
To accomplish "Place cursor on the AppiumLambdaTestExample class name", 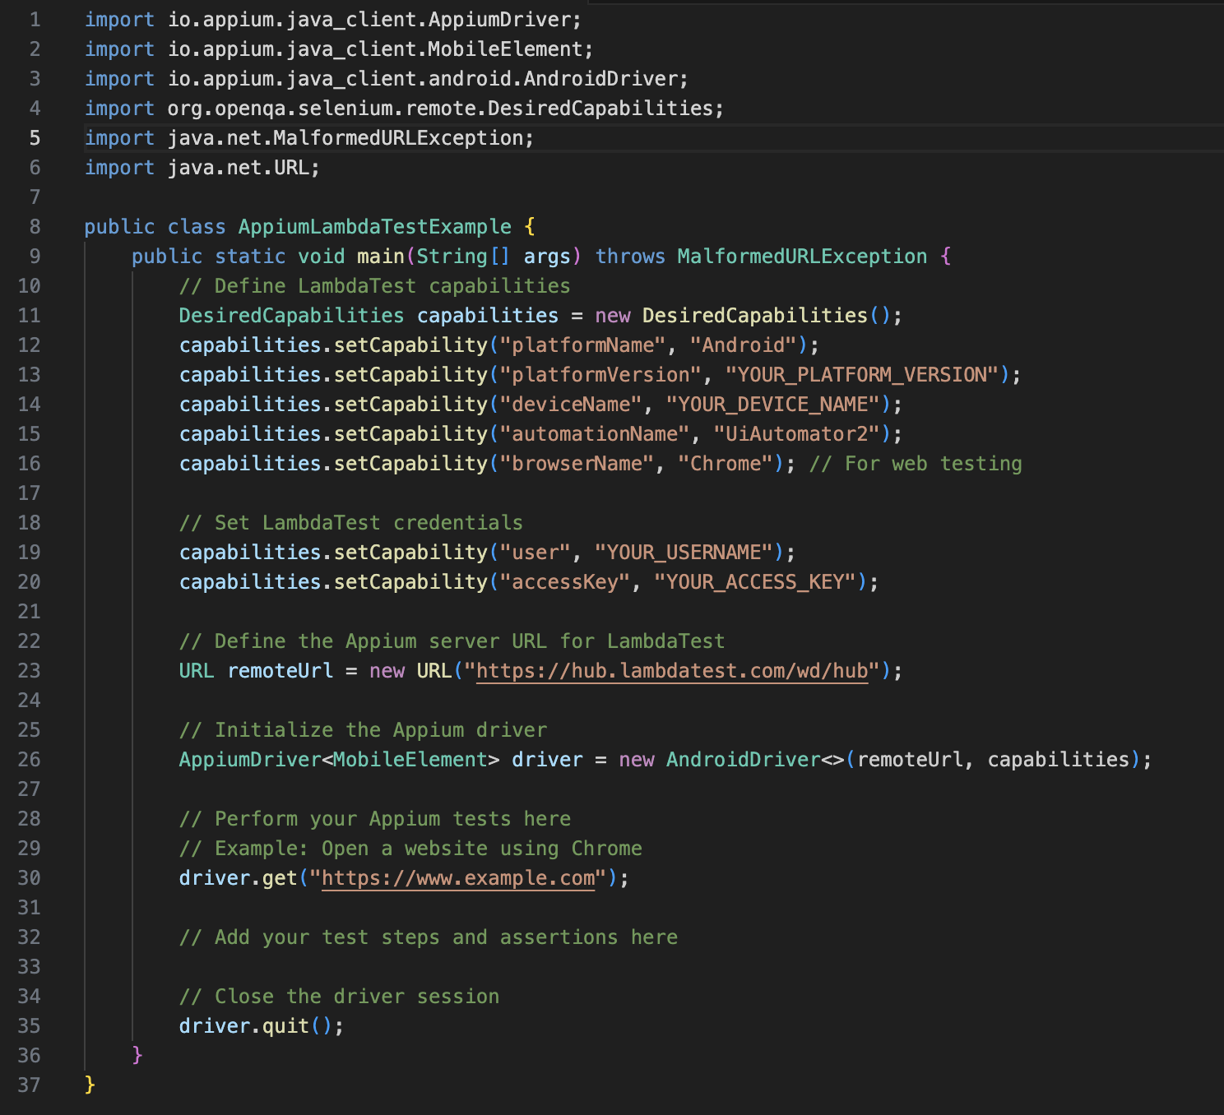I will 374,227.
